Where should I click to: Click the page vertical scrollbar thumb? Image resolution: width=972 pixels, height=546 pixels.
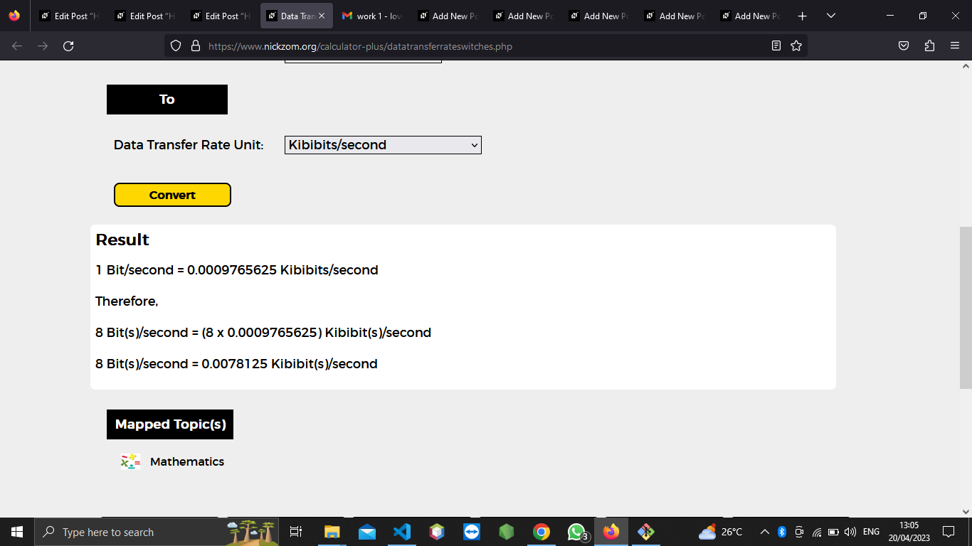(x=966, y=308)
